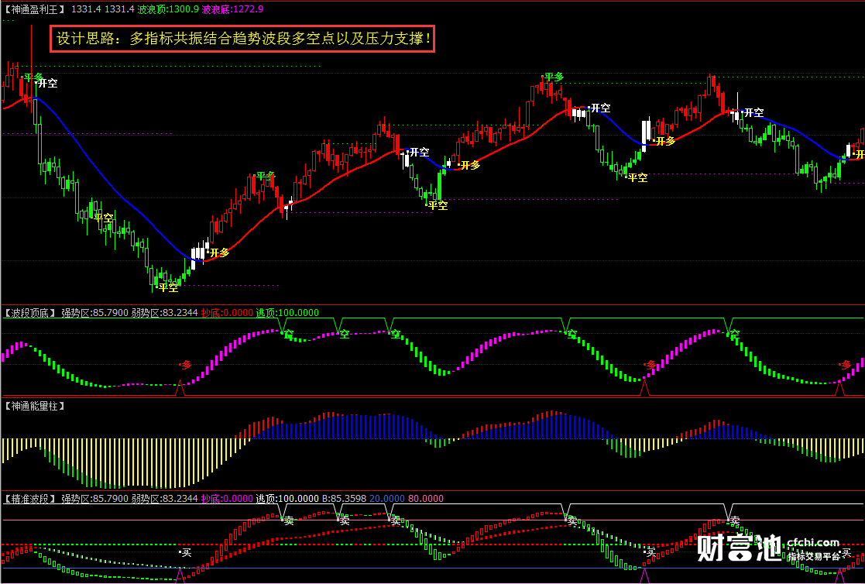Select the 【神通盈利王】 indicator title

[34, 9]
